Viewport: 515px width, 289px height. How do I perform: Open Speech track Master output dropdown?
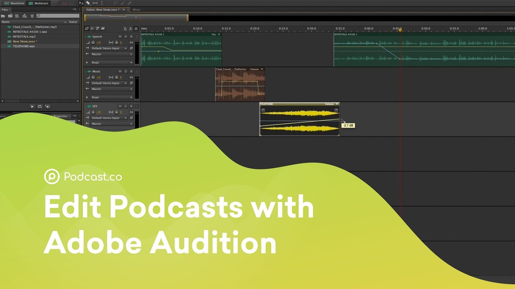click(x=112, y=54)
